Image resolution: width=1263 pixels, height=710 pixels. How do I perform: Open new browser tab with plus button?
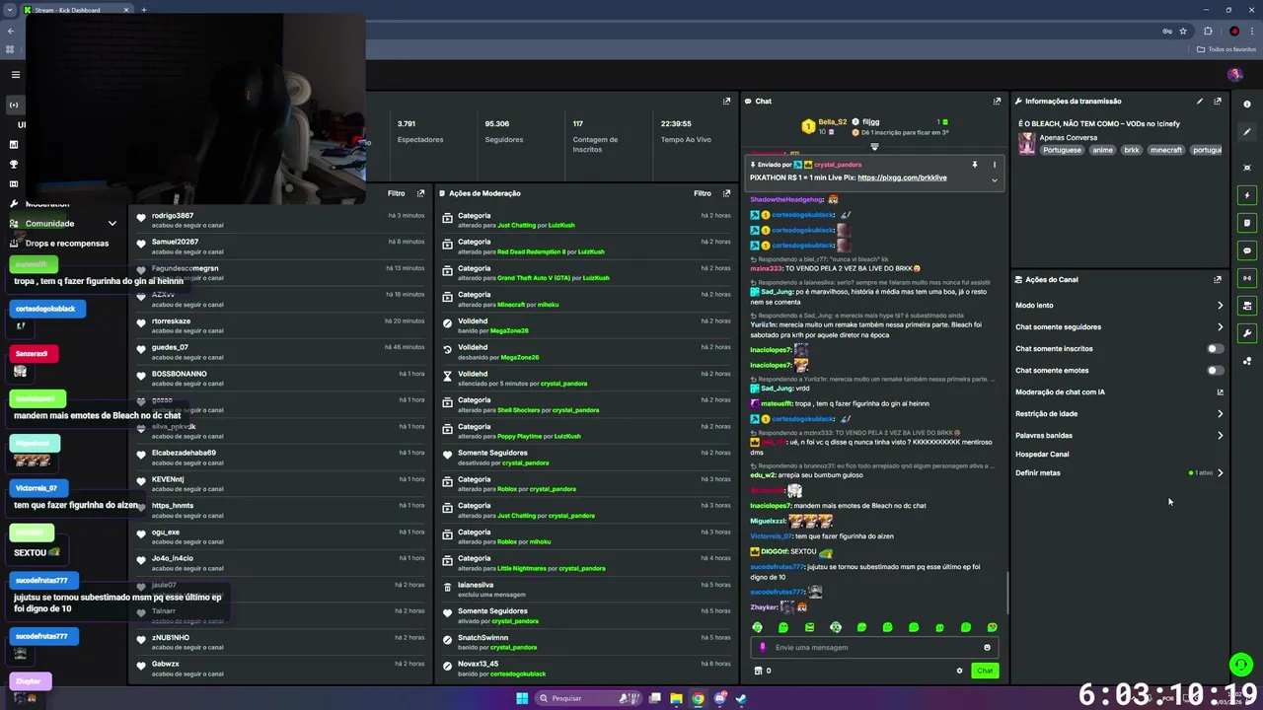click(143, 10)
